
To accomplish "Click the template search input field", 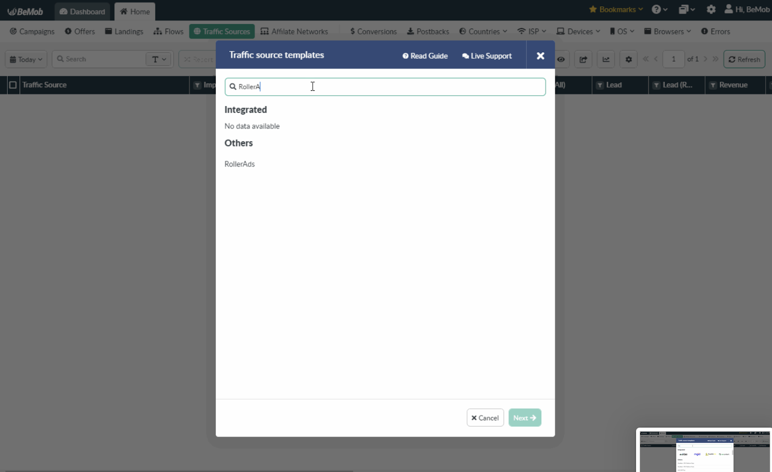I will tap(385, 87).
